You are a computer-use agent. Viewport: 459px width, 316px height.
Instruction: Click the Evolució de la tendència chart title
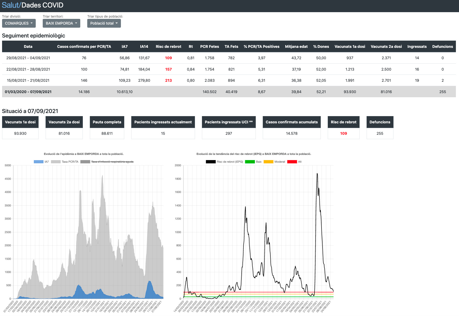tap(254, 154)
